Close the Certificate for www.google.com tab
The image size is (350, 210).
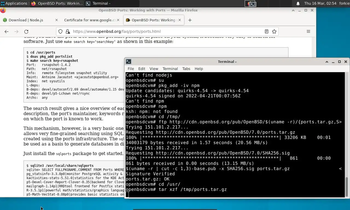[118, 20]
